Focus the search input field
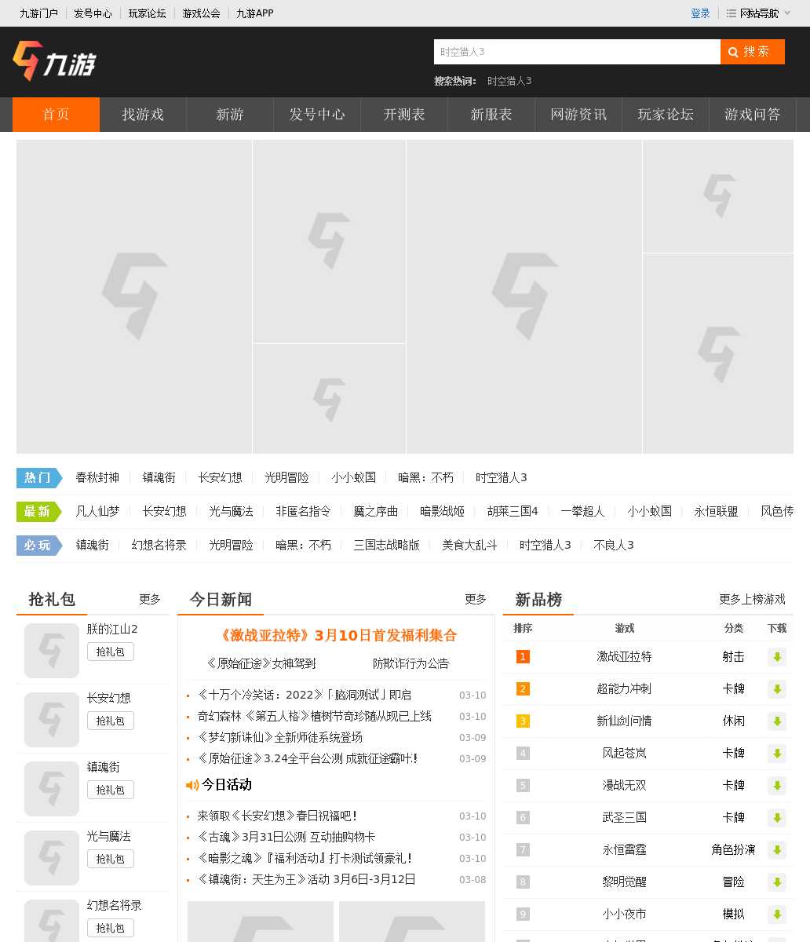The image size is (810, 942). 577,52
